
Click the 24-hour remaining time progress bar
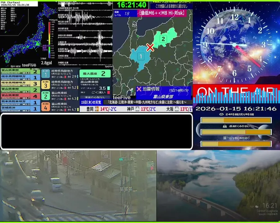pos(236,120)
